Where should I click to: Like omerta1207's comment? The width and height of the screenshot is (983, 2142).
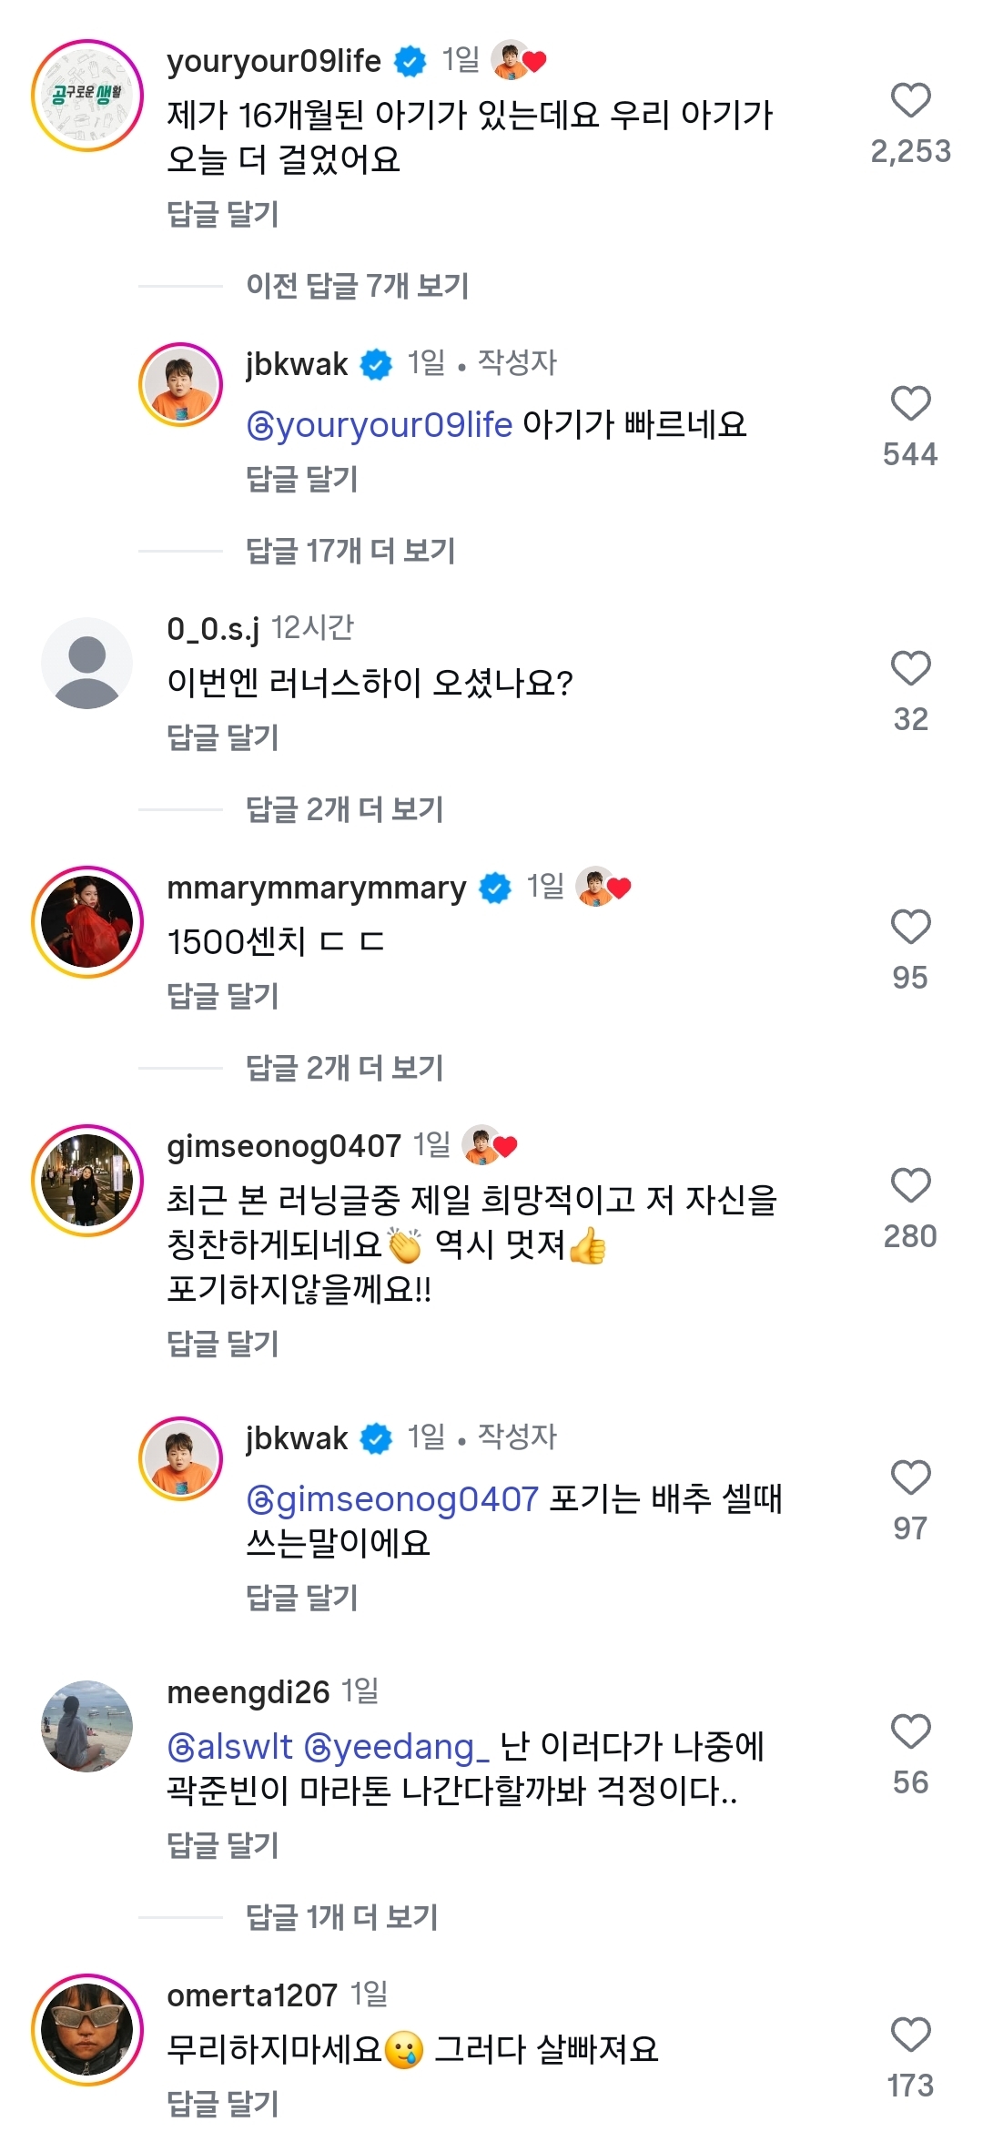(910, 2035)
